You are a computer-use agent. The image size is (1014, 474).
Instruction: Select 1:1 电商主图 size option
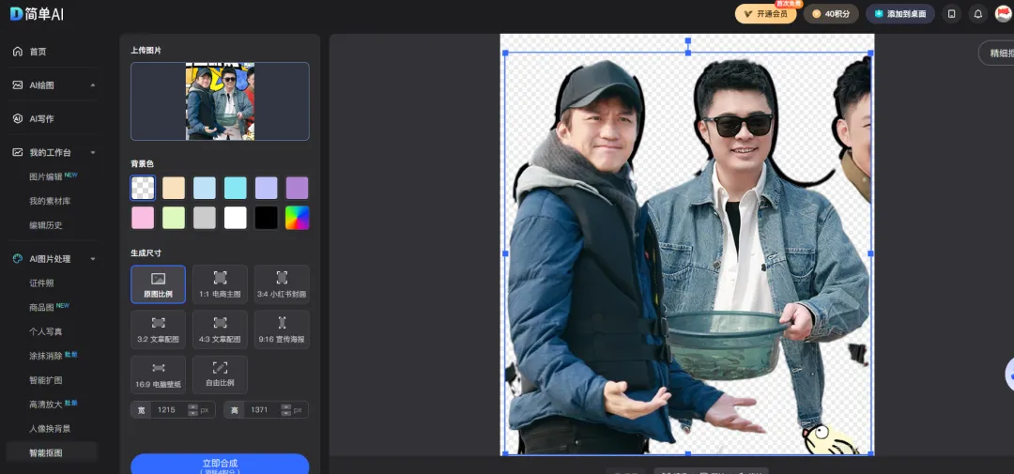(220, 284)
